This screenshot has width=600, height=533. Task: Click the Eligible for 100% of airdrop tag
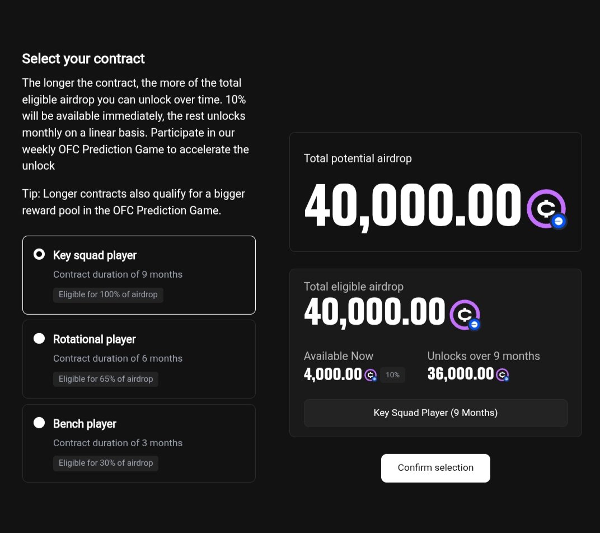tap(108, 294)
